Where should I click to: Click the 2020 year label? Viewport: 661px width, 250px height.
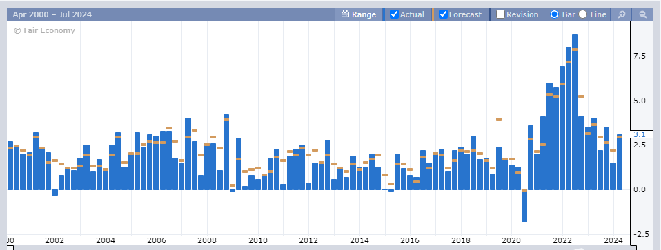[x=511, y=241]
